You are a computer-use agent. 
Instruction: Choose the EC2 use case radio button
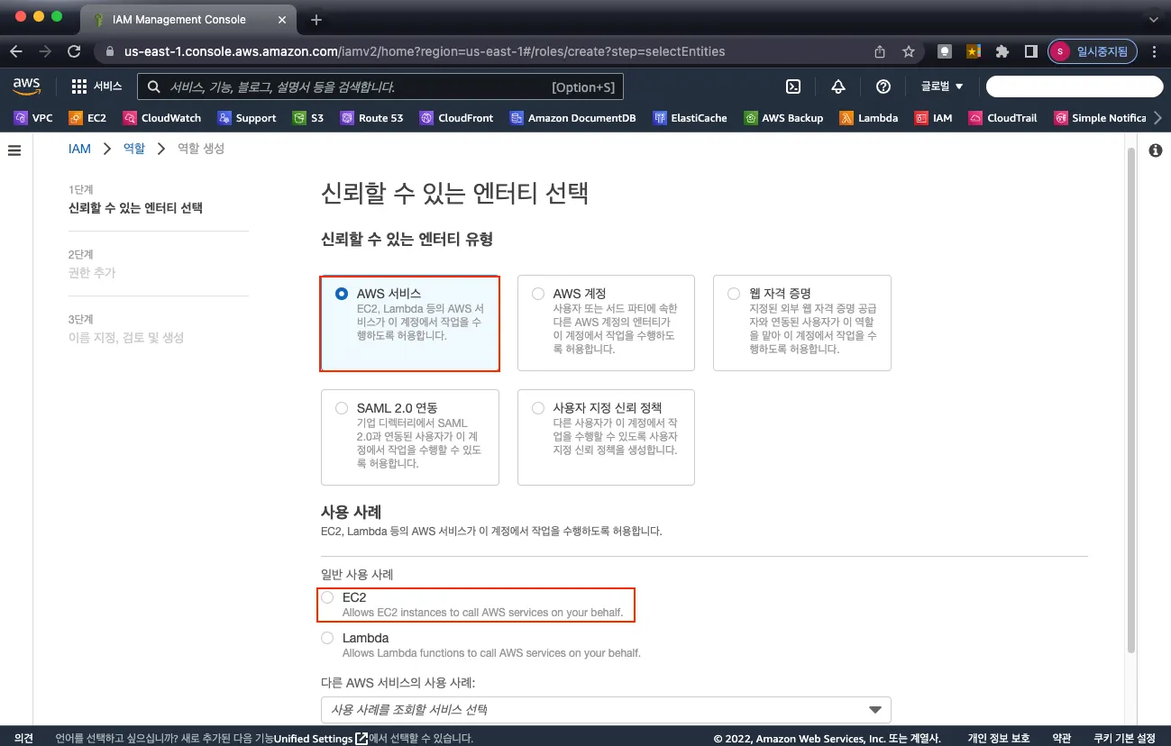point(327,597)
